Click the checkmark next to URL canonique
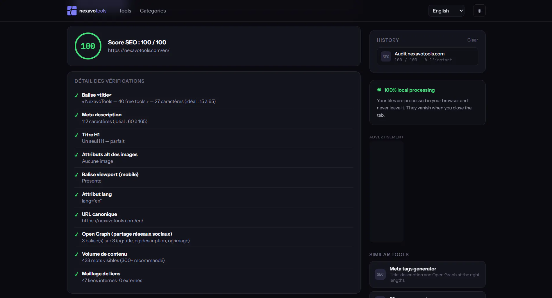 click(x=76, y=214)
